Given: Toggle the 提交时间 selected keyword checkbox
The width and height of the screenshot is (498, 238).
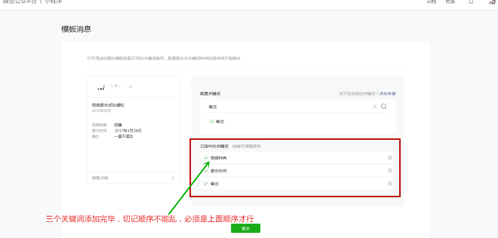Looking at the screenshot, I should click(x=206, y=171).
